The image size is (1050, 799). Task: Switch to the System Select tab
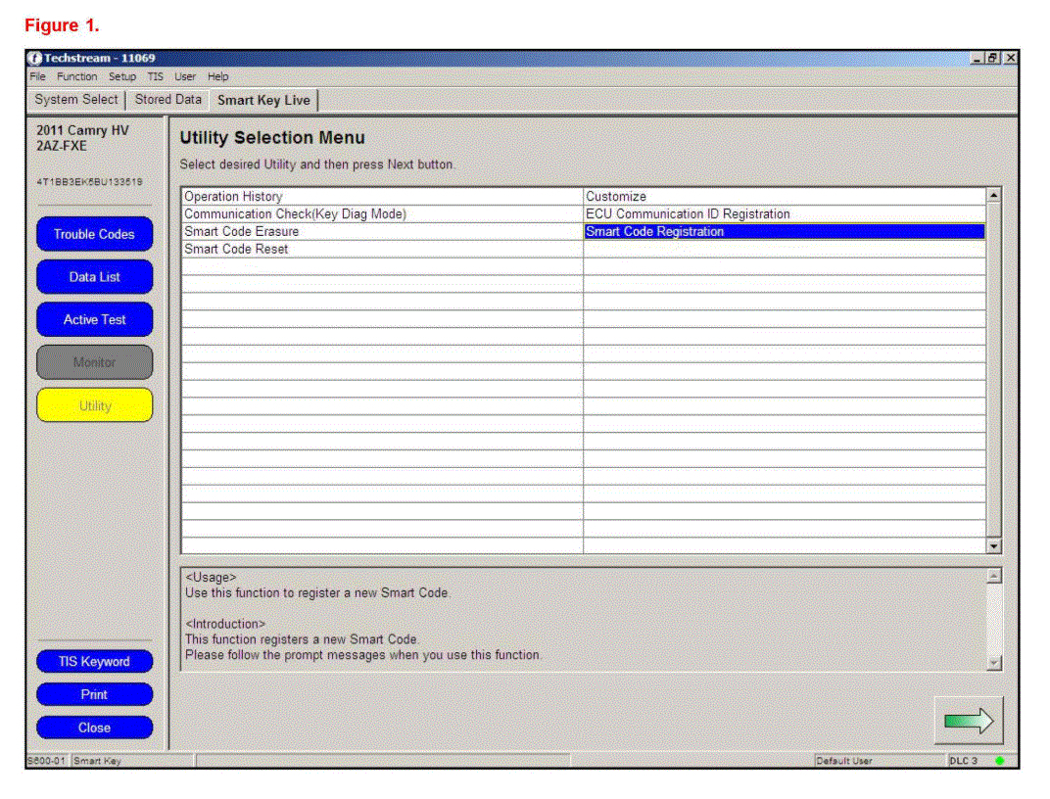coord(76,100)
